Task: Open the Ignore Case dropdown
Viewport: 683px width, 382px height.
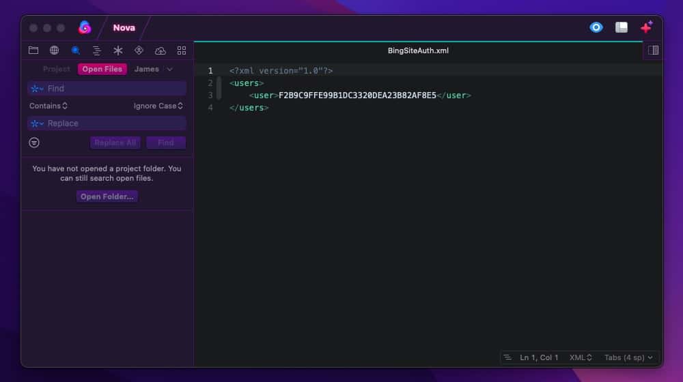Action: tap(158, 106)
